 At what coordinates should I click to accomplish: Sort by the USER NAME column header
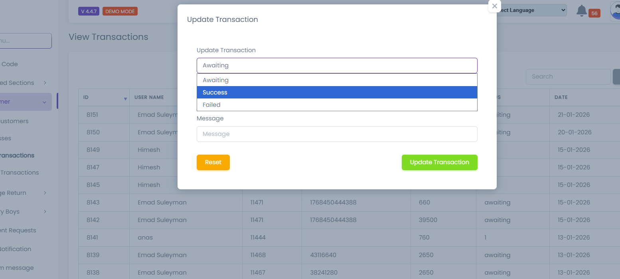pos(149,97)
